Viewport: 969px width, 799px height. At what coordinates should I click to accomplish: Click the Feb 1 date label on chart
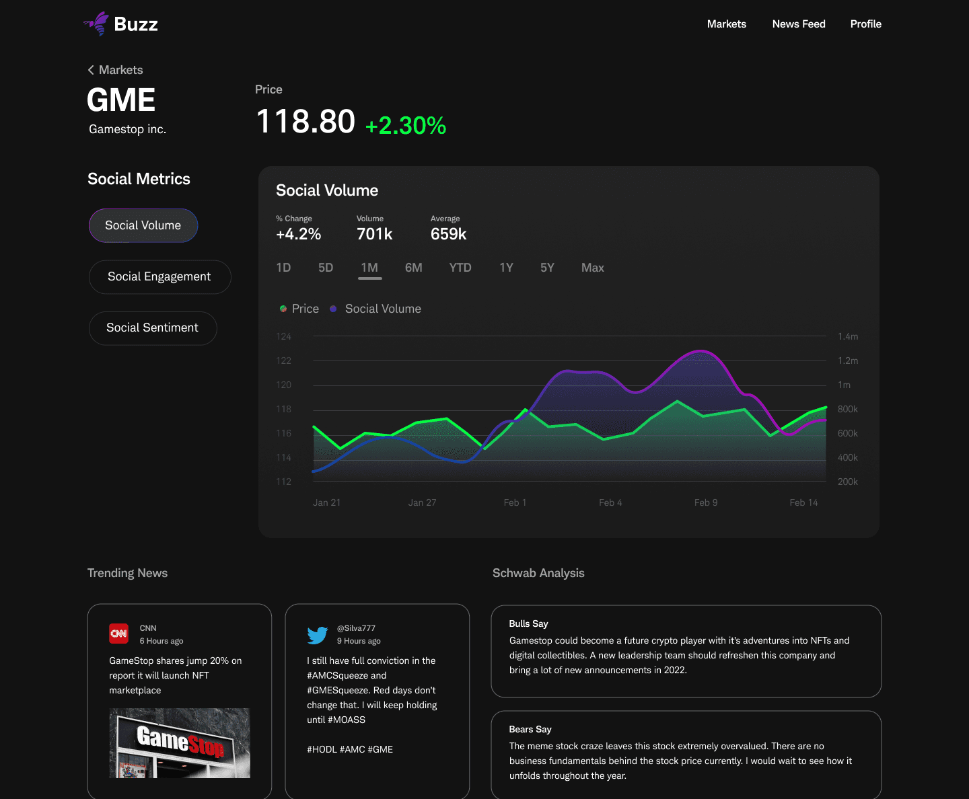pyautogui.click(x=515, y=502)
